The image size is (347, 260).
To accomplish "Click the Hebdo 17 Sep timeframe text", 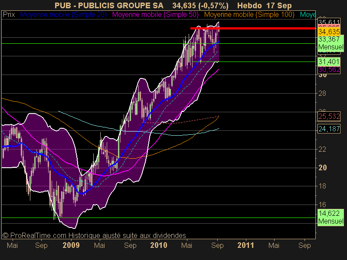I will pos(265,5).
